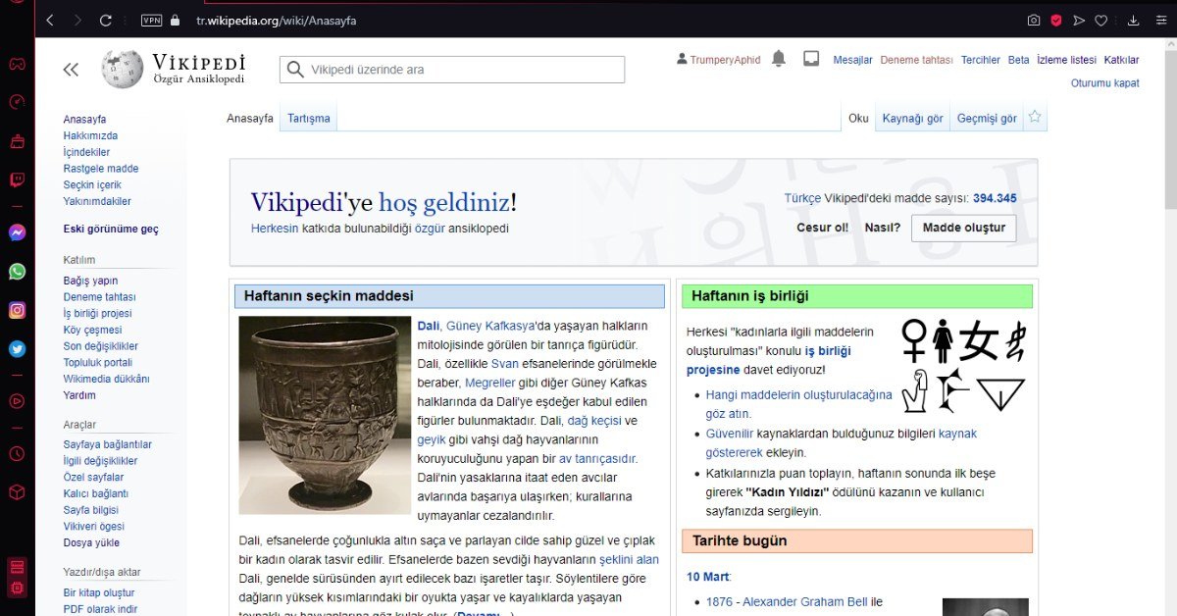Open Yakınımdakiler in sidebar
This screenshot has height=616, width=1177.
(x=97, y=202)
